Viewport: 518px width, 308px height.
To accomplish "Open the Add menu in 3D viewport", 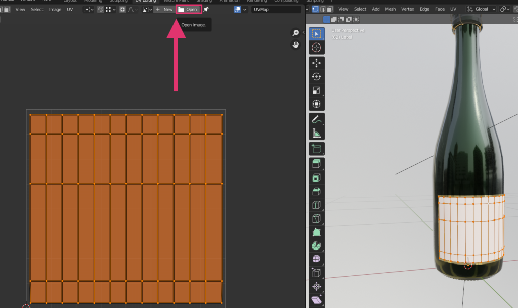I will 376,9.
